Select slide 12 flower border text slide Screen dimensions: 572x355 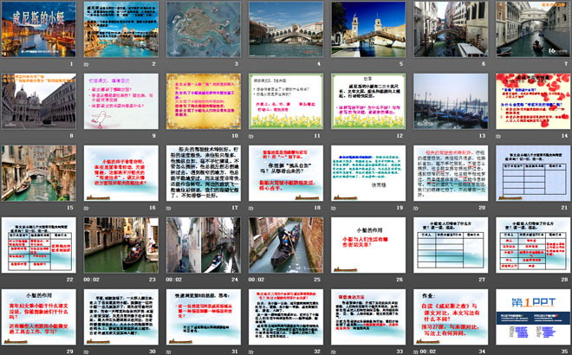[x=368, y=101]
